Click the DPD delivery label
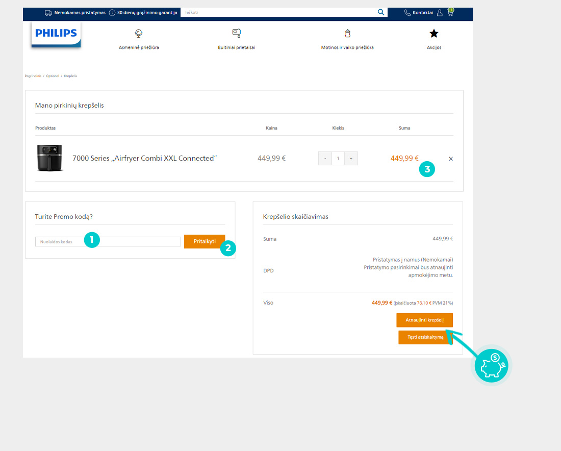 (x=268, y=270)
